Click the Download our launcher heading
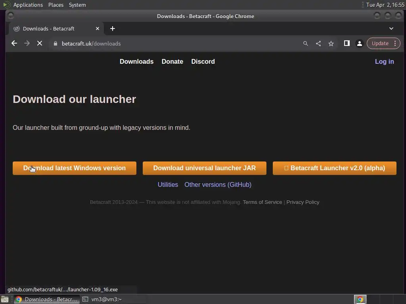Screen dimensions: 406x304 [74, 99]
